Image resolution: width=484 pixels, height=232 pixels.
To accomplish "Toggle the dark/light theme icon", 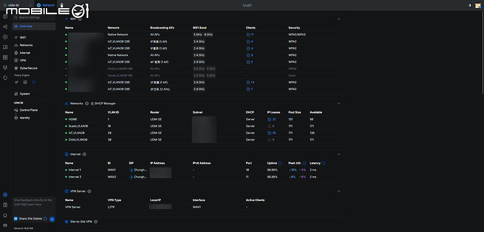I will (x=470, y=5).
